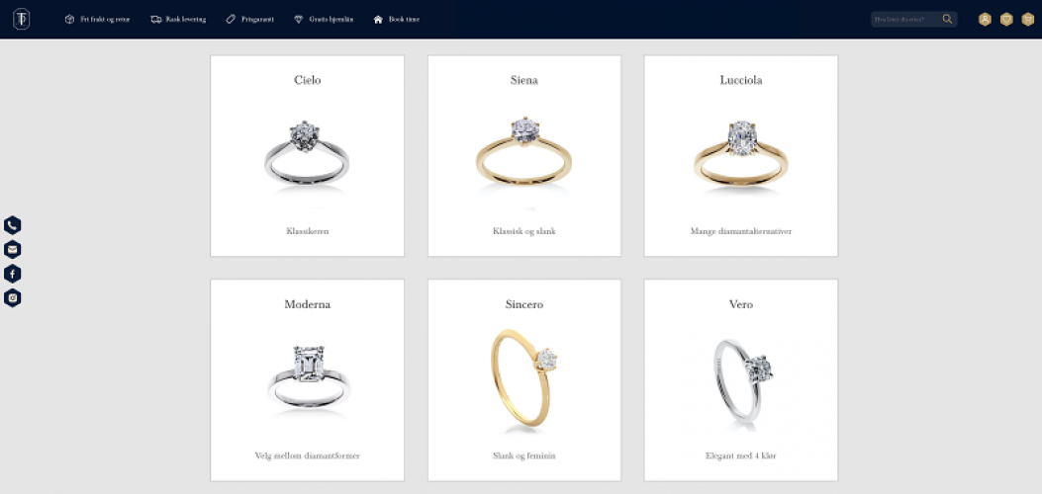This screenshot has width=1042, height=494.
Task: Open 'Rask levering' header link
Action: (x=179, y=19)
